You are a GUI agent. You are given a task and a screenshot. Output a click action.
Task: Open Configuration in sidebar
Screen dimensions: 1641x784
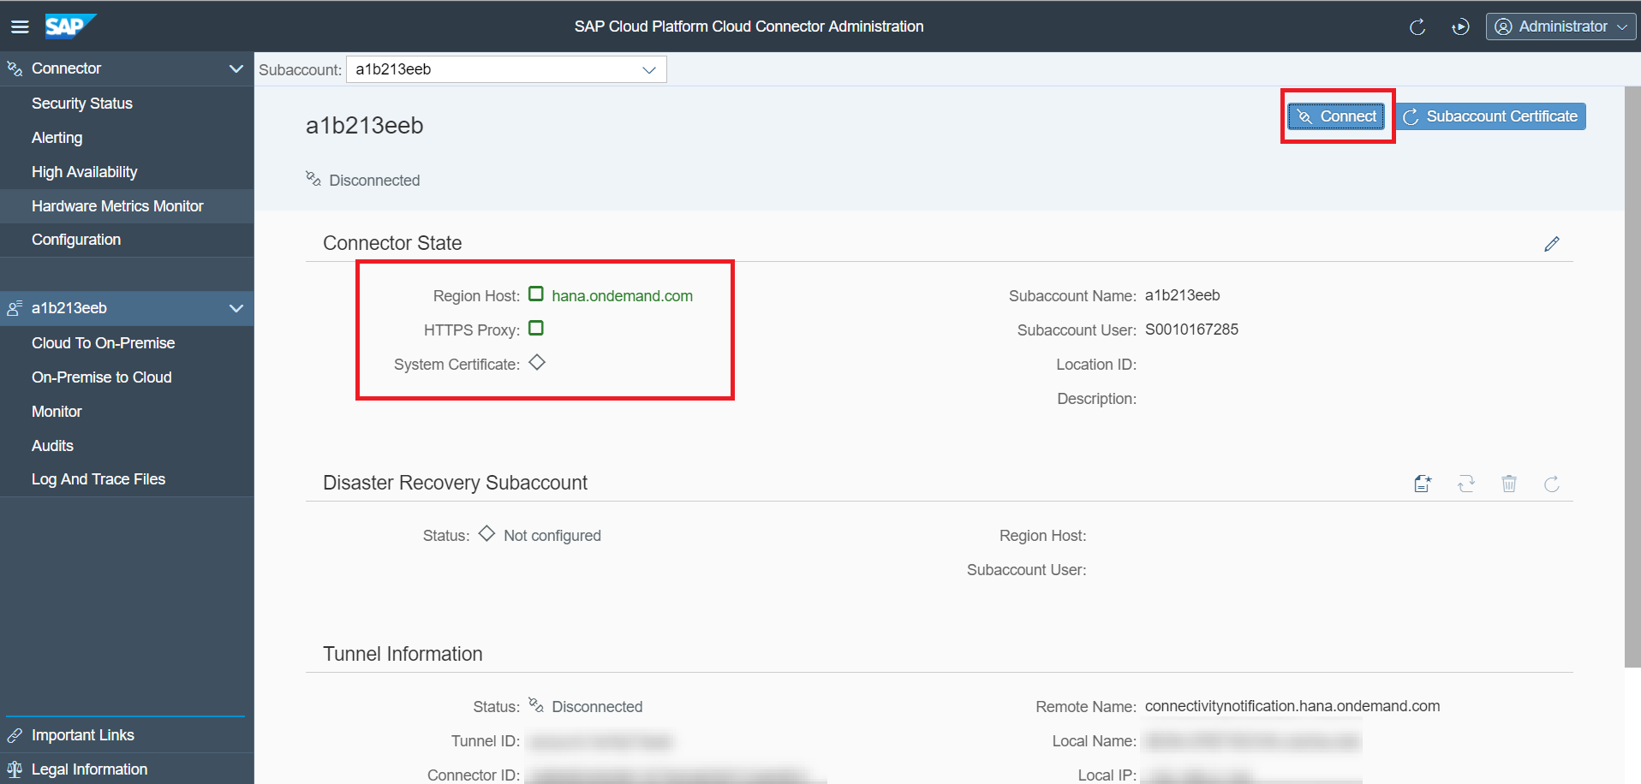76,240
